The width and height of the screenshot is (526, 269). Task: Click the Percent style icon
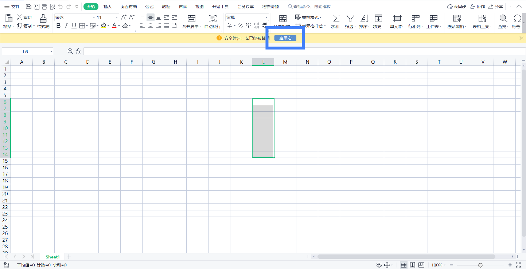[x=240, y=26]
